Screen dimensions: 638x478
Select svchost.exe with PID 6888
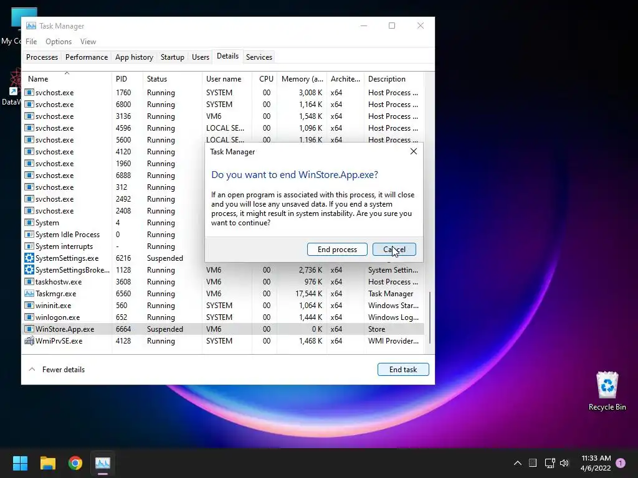pyautogui.click(x=114, y=175)
